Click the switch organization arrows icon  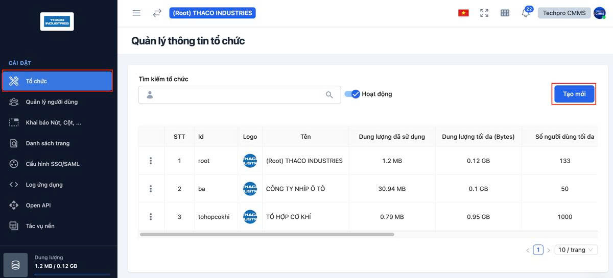click(x=157, y=13)
